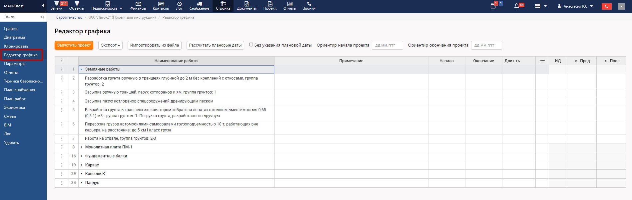Click the Строительство breadcrumb link
Viewport: 632px width, 200px height.
pos(69,17)
